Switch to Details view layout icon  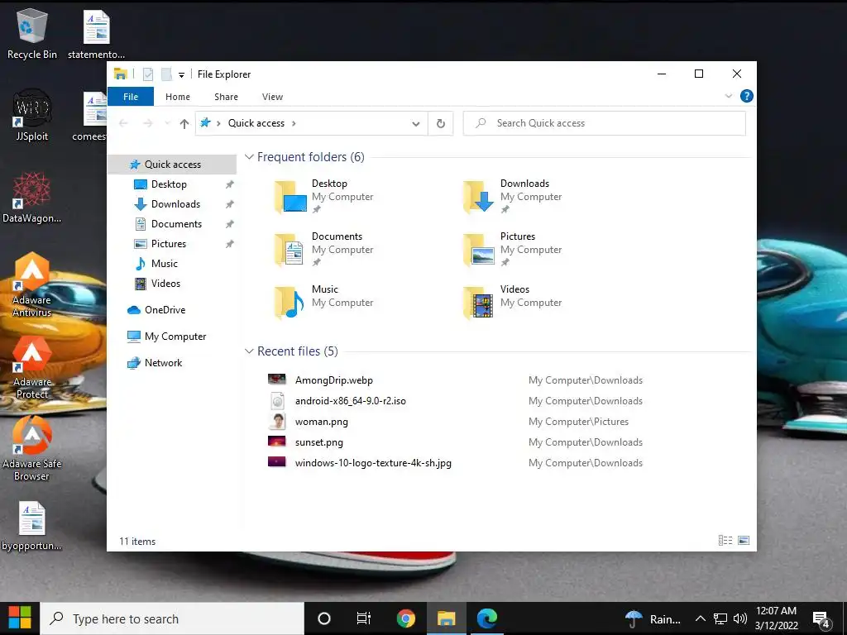(x=725, y=540)
